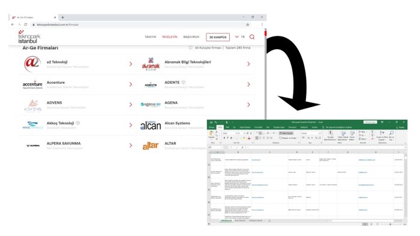Switch to the Ekle ribbon tab
Screen dimensions: 420x236
[227, 128]
